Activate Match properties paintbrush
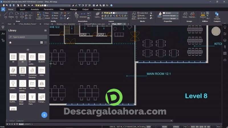This screenshot has height=128, width=228. coord(160,15)
